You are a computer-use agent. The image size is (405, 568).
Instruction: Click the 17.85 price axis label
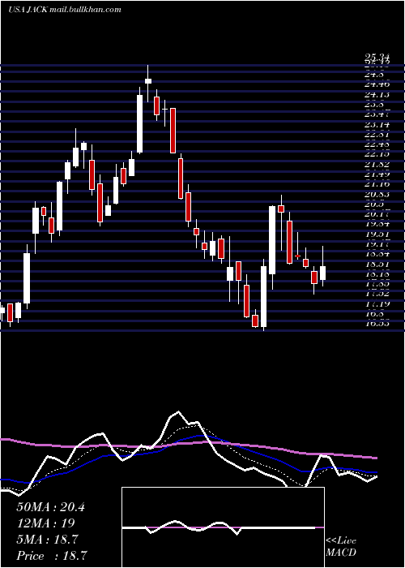pyautogui.click(x=377, y=284)
